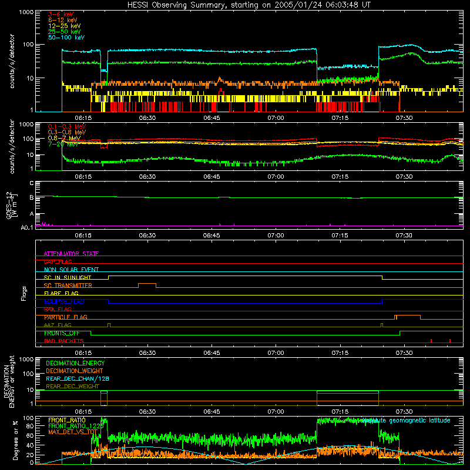Screen dimensions: 470x470
Task: Click the NON_SOLAR_EVENT flag label
Action: coord(71,270)
